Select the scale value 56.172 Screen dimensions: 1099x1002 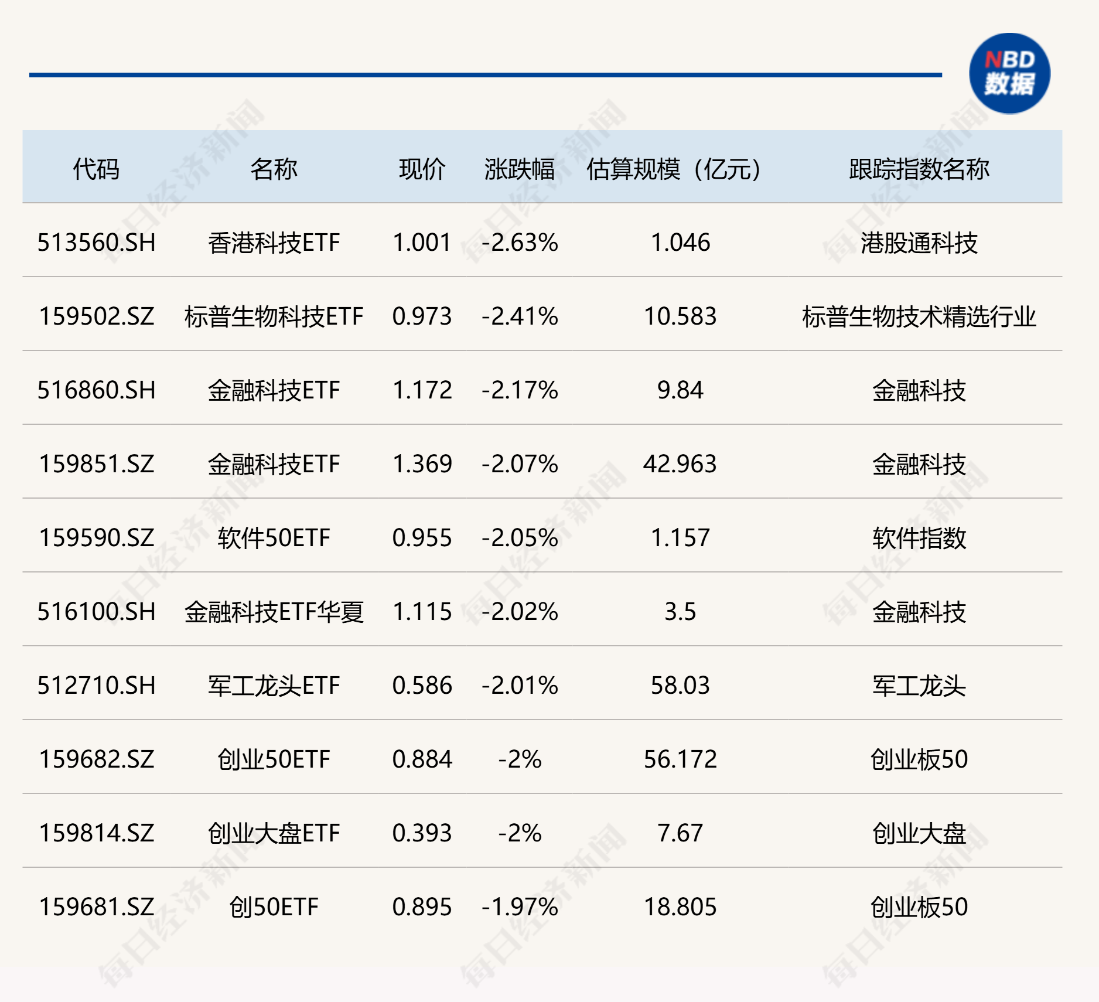click(680, 759)
